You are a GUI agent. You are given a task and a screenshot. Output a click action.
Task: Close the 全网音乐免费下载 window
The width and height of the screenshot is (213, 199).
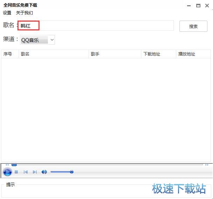[207, 6]
